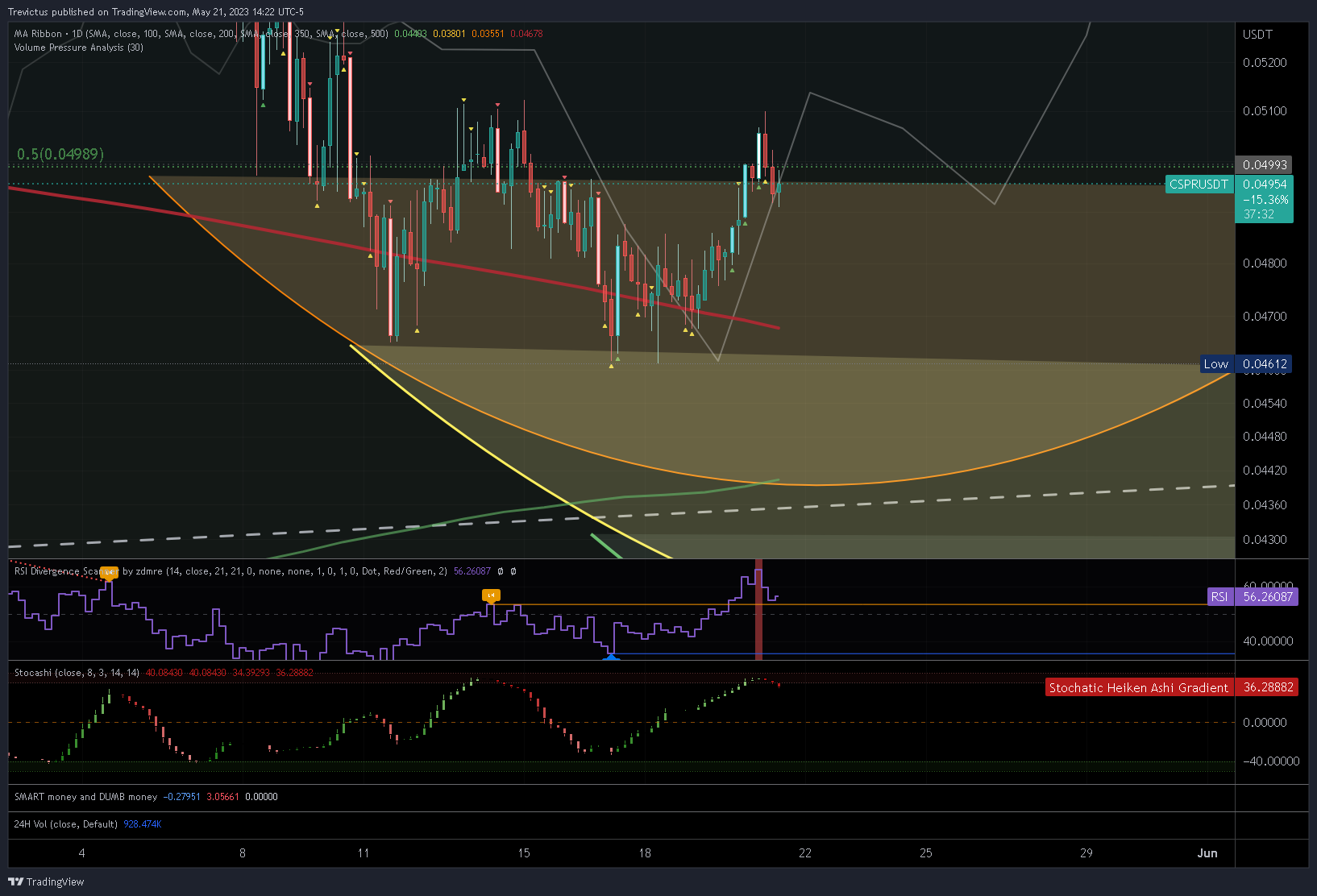Image resolution: width=1317 pixels, height=896 pixels.
Task: Select the SMART money and DUMB money legend
Action: [x=85, y=797]
